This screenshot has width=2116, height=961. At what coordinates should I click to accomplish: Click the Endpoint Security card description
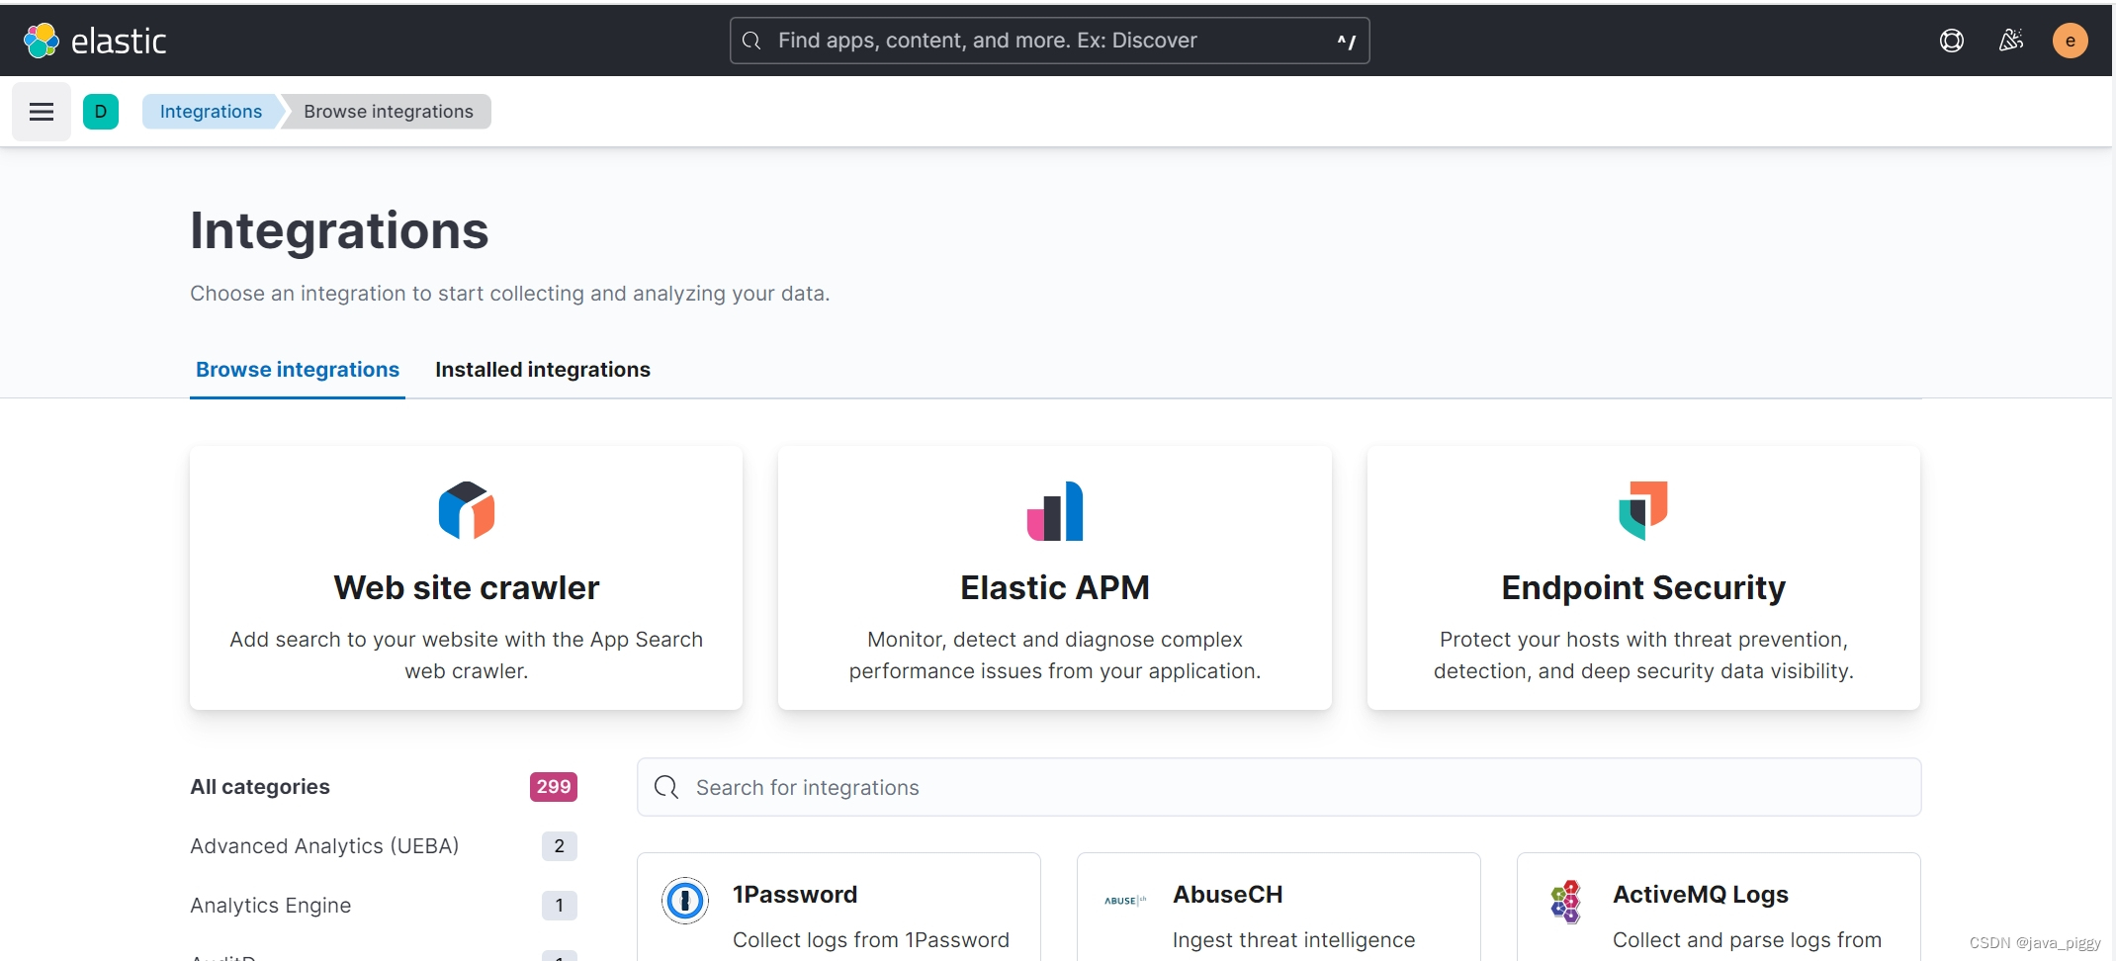click(1643, 655)
